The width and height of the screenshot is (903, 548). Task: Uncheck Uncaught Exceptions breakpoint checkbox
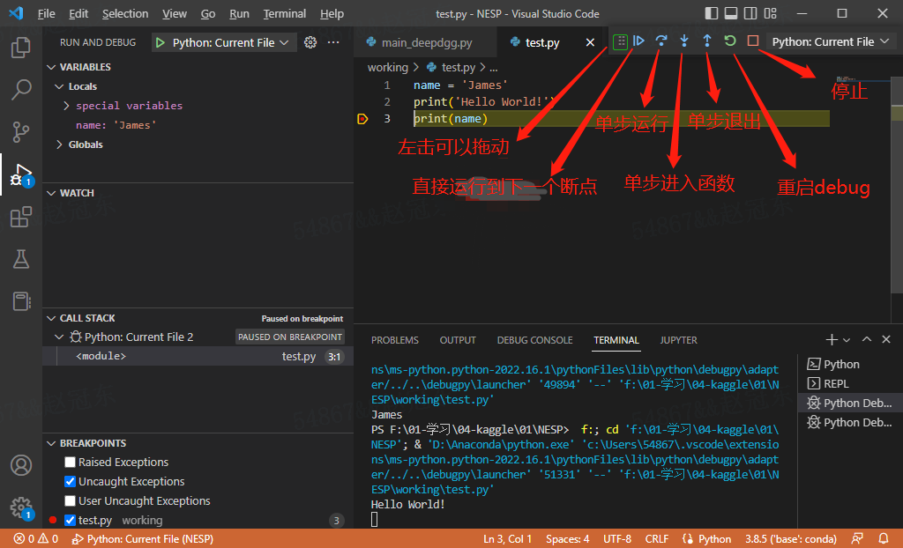71,481
